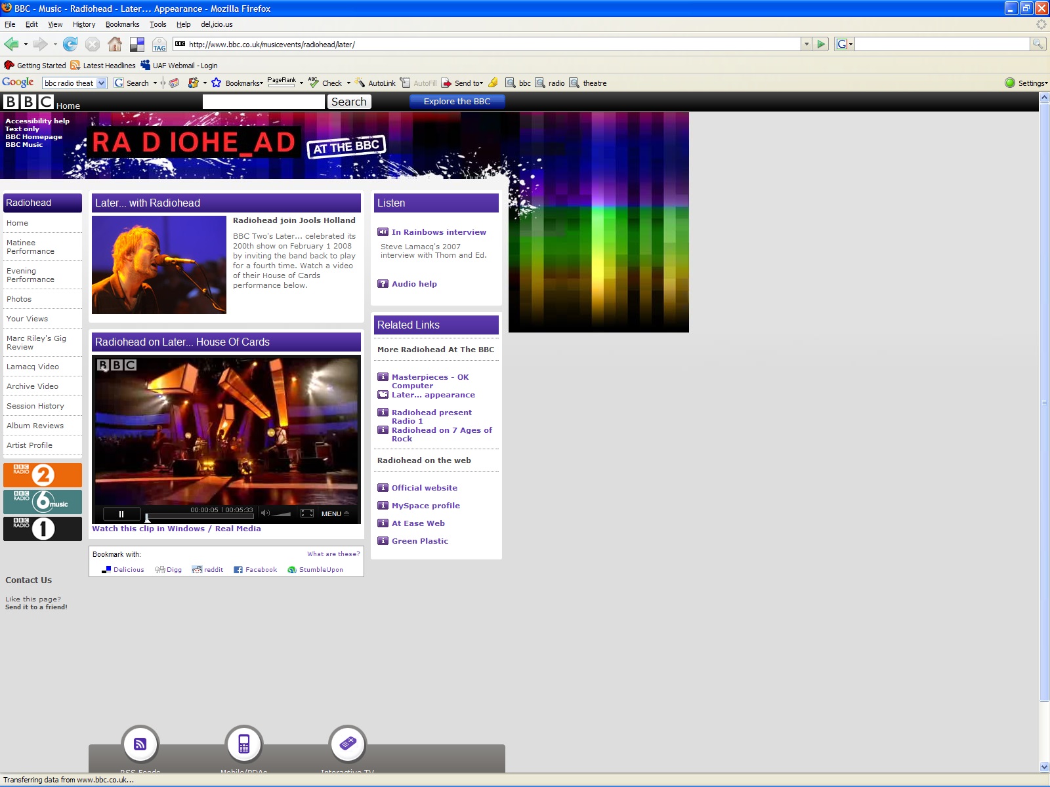This screenshot has width=1050, height=787.
Task: Go to the browser Home icon
Action: click(x=115, y=44)
